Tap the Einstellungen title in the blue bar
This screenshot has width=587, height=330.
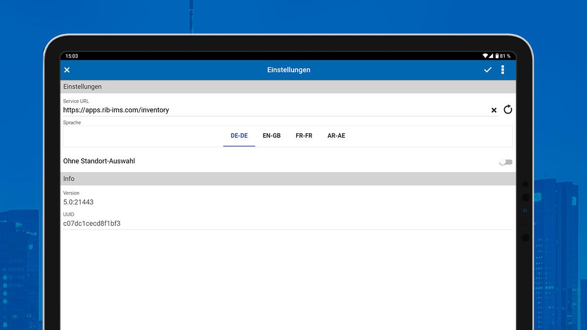pyautogui.click(x=289, y=70)
